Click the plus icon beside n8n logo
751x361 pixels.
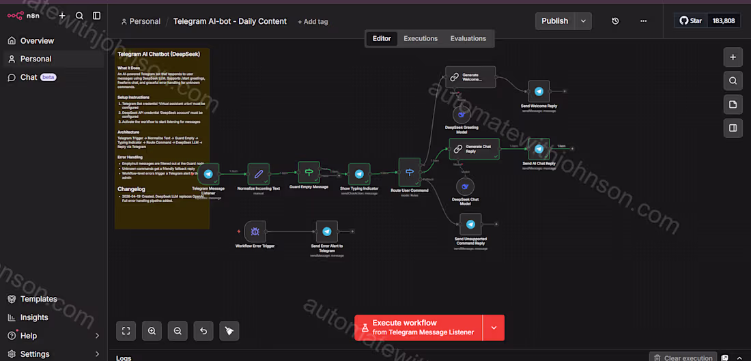pos(62,16)
